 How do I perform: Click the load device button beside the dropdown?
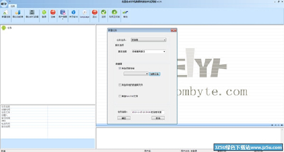(x=154, y=74)
